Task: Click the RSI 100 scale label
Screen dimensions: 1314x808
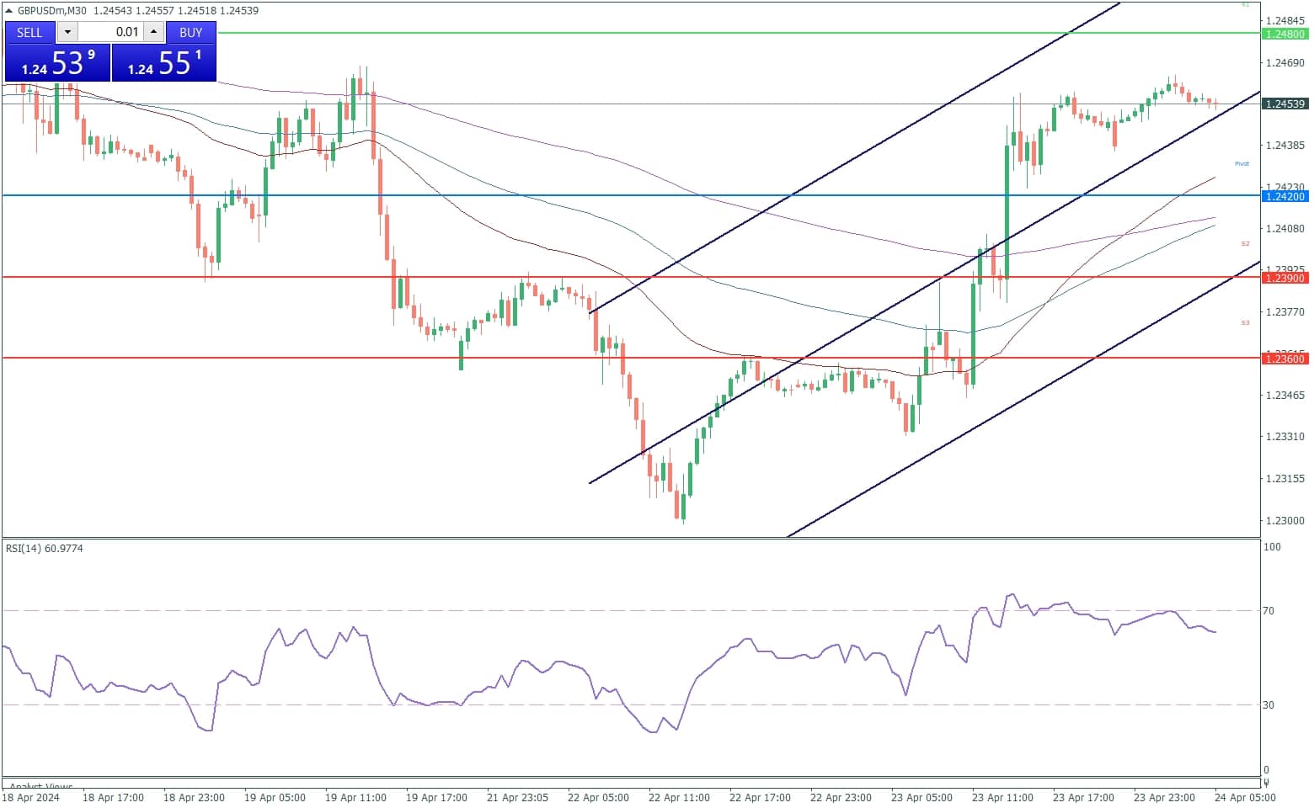Action: point(1272,547)
